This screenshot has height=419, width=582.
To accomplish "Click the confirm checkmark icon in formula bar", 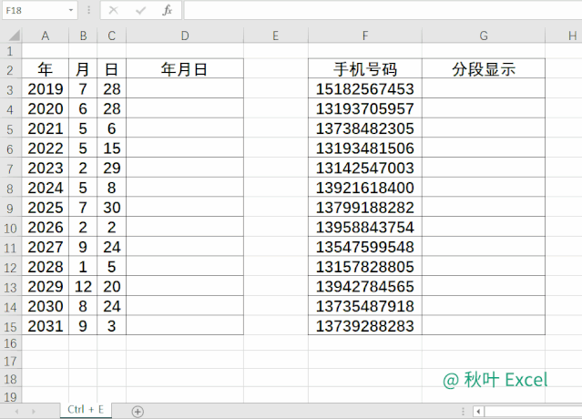I will 140,10.
